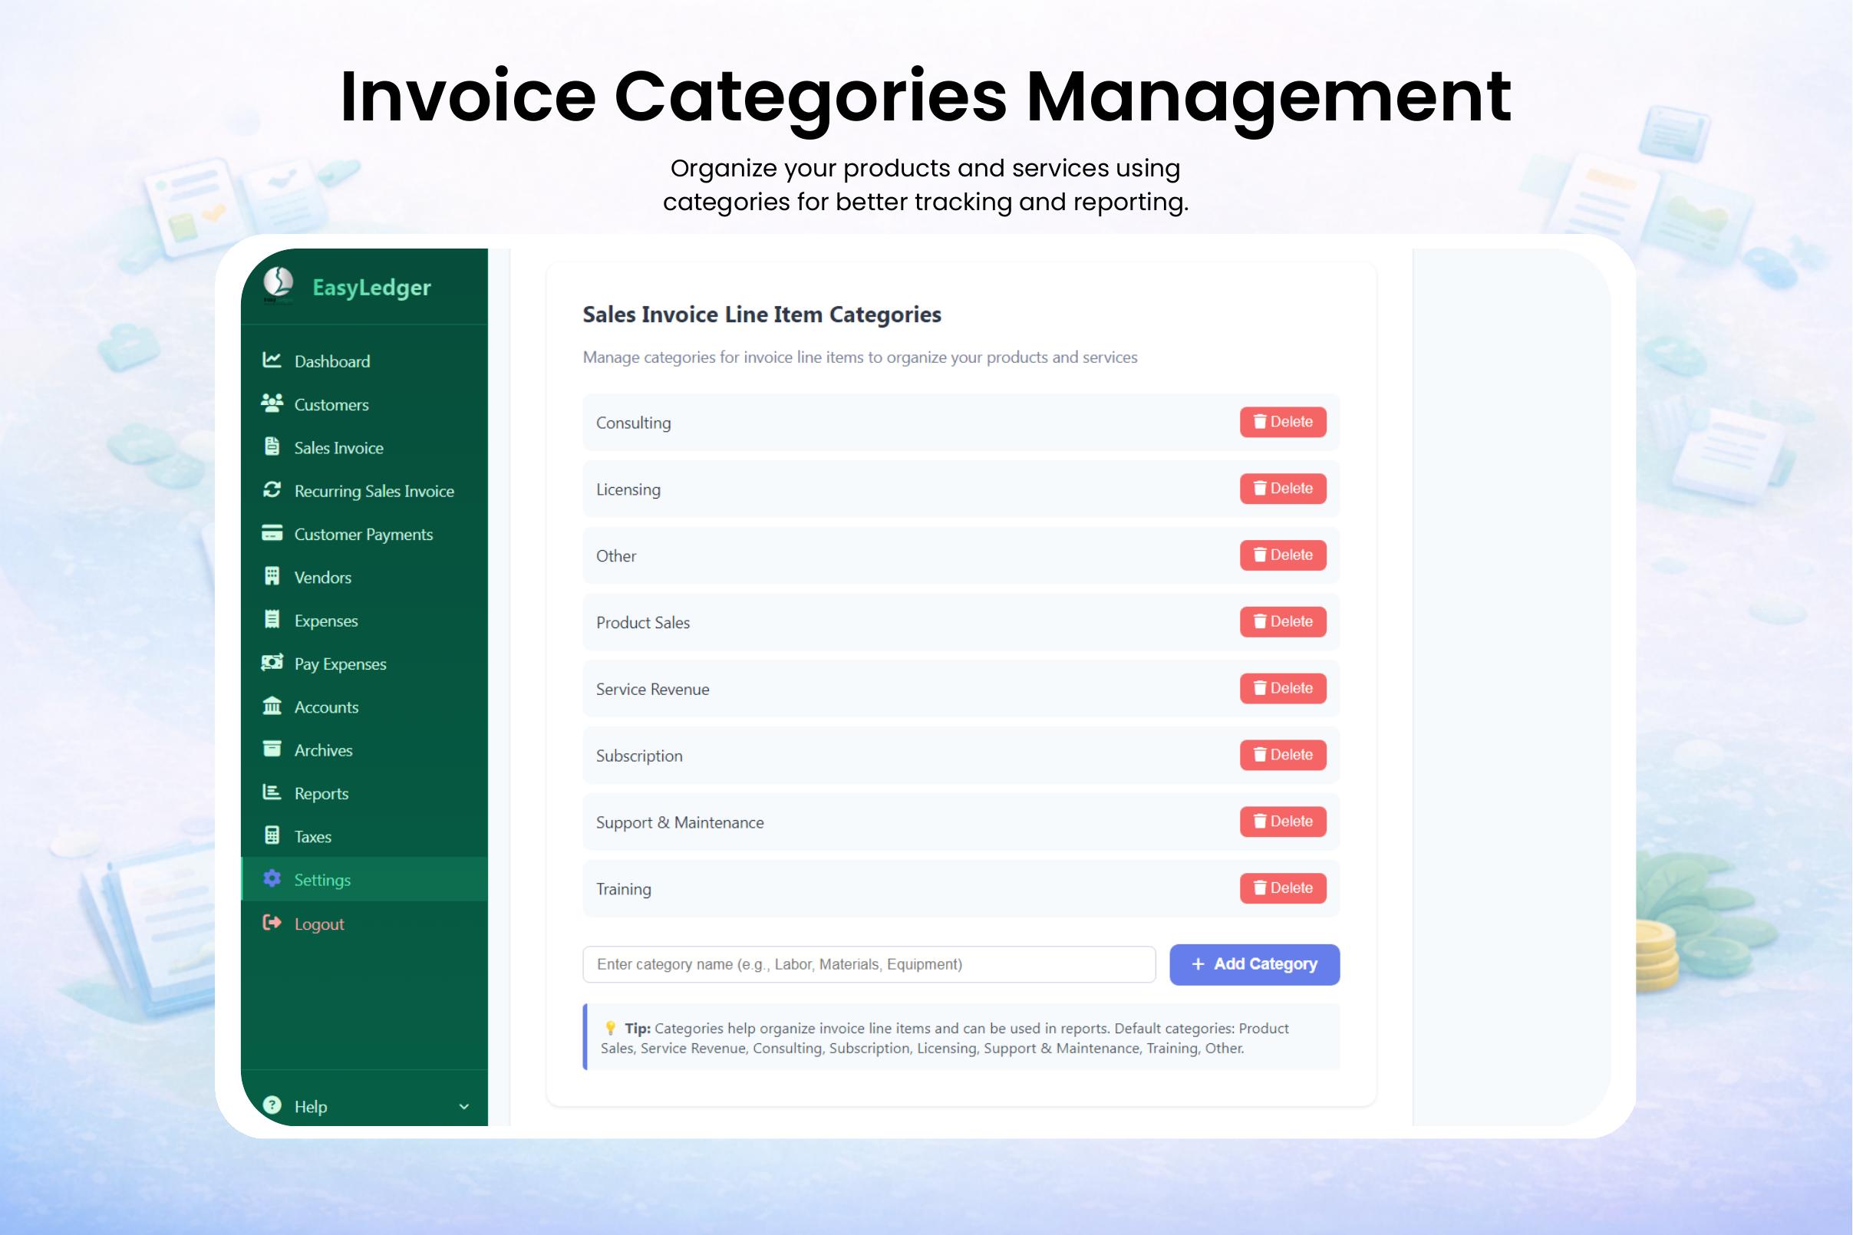This screenshot has width=1853, height=1235.
Task: Go to Customers page
Action: 364,404
